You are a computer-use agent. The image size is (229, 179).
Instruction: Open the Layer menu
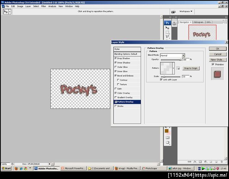coord(28,6)
